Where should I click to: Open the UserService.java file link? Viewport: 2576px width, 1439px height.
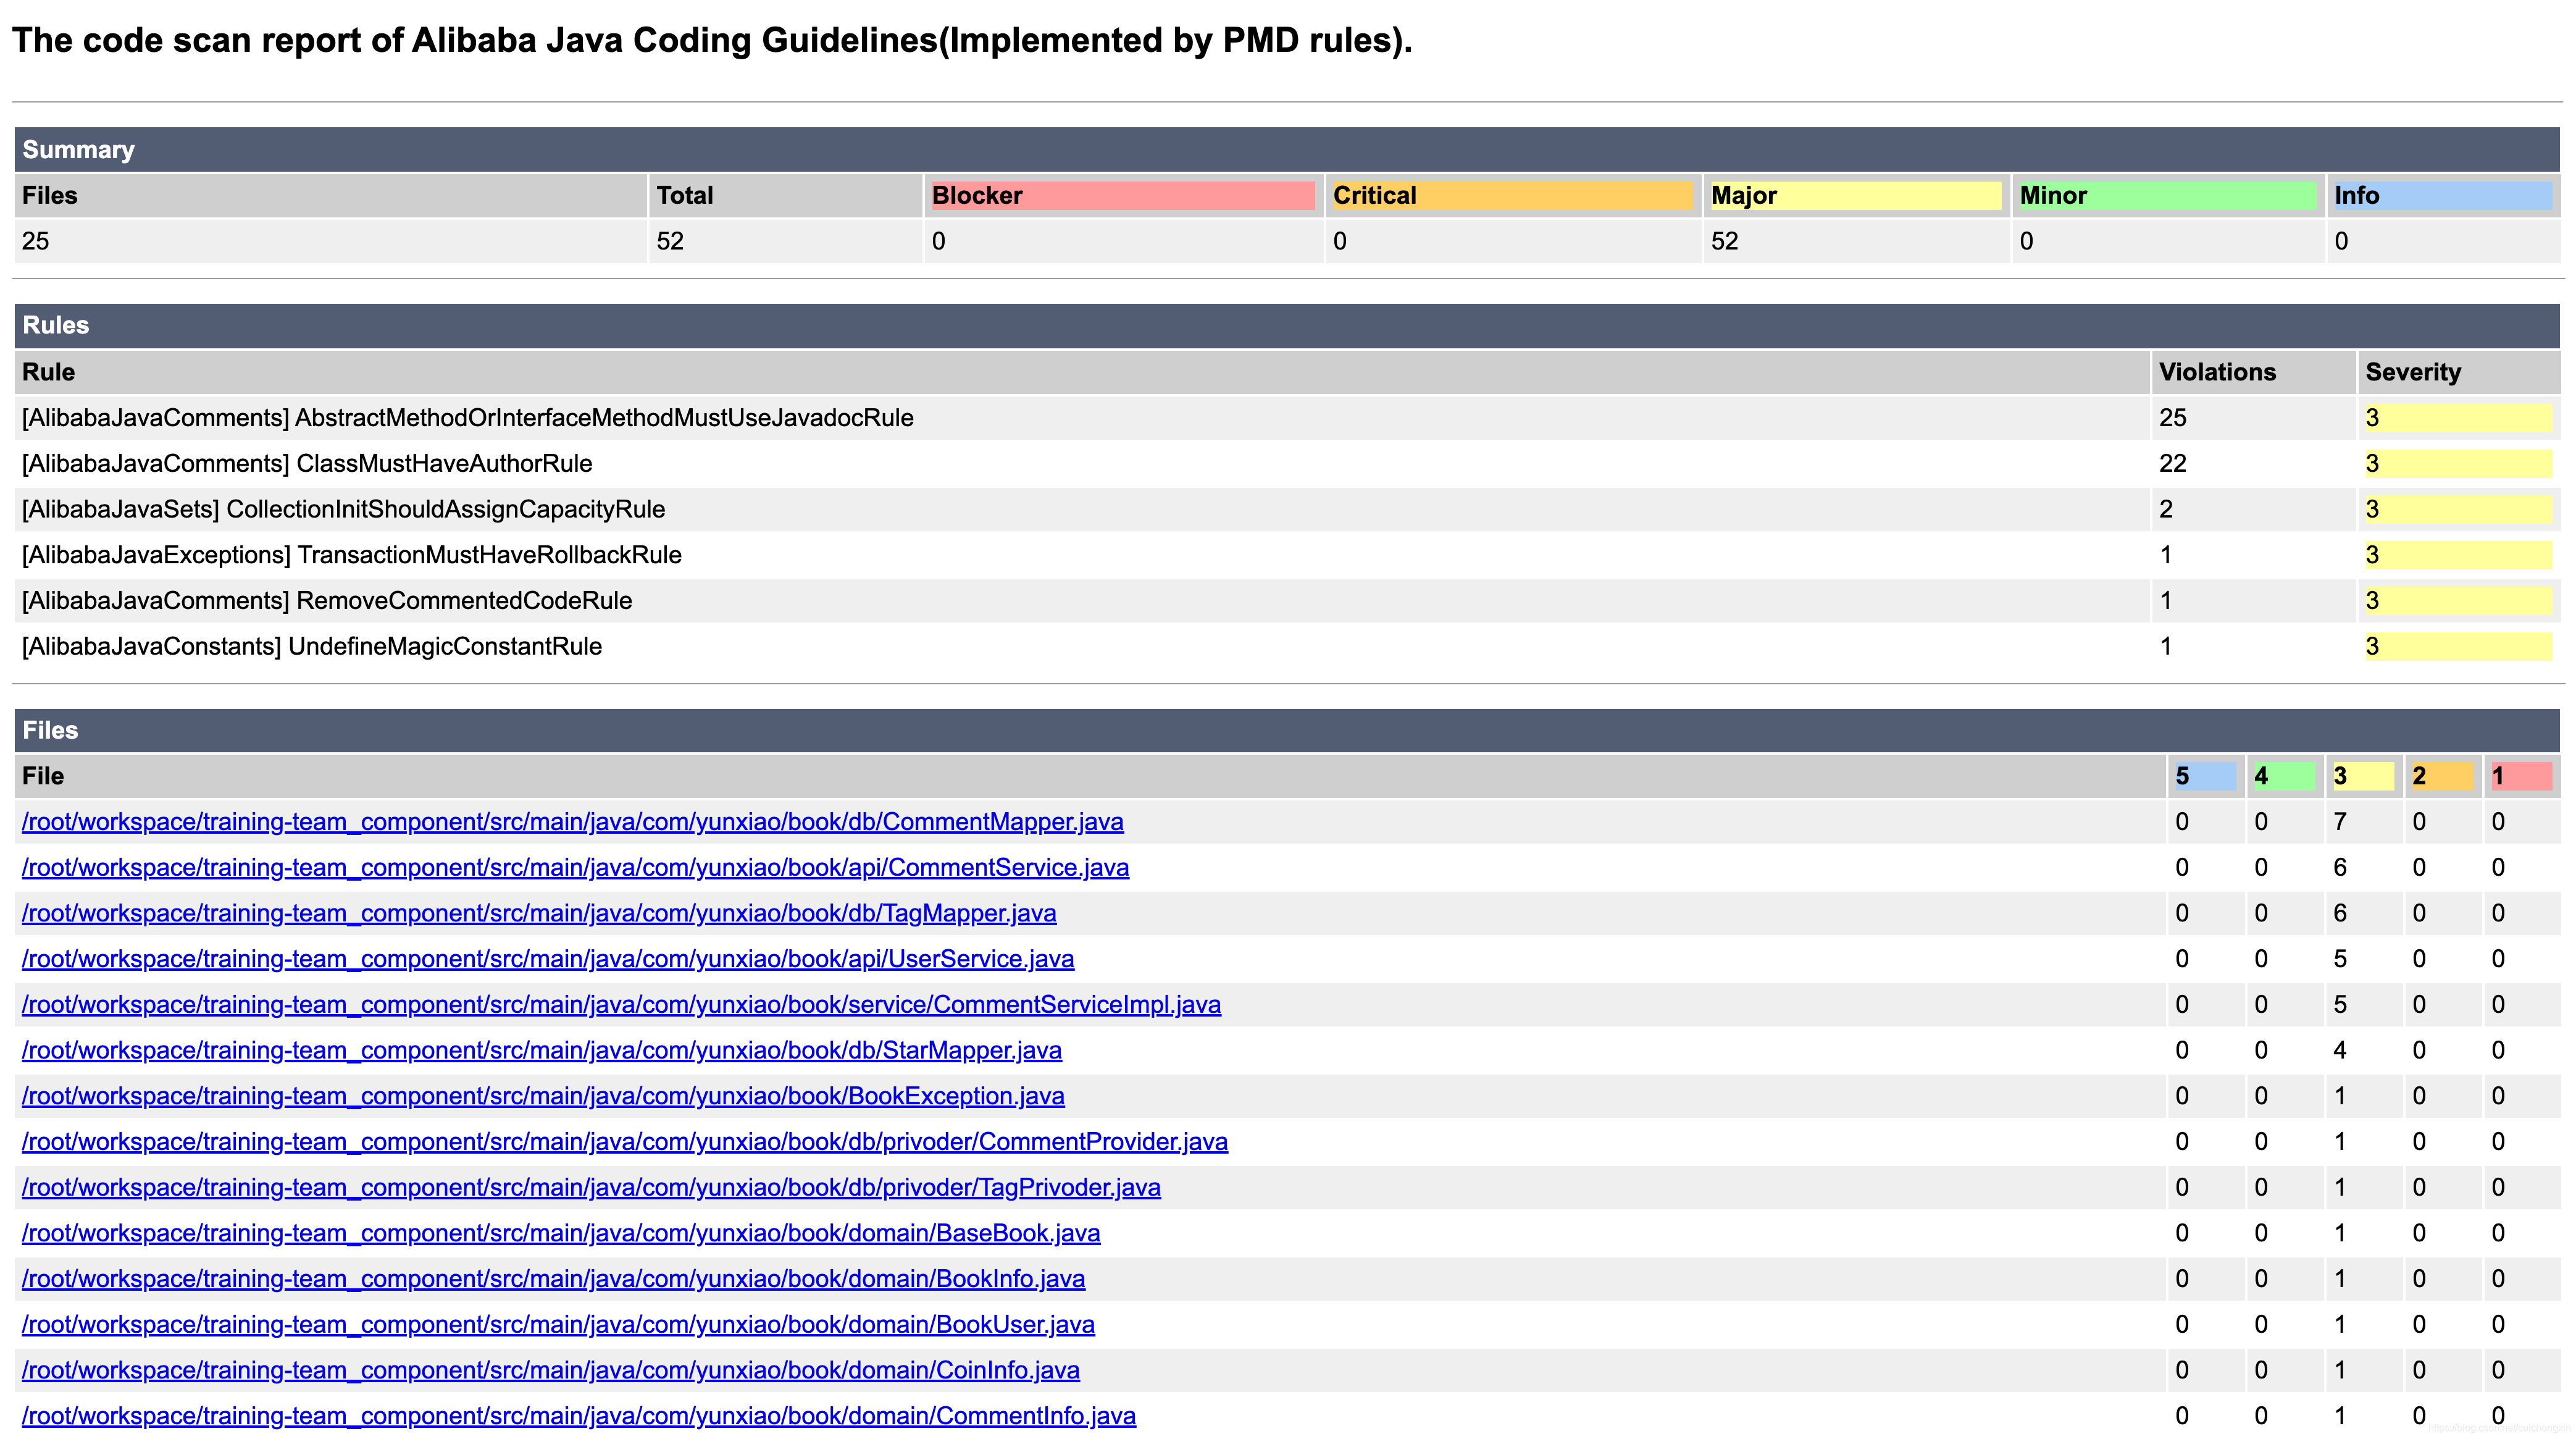coord(548,959)
